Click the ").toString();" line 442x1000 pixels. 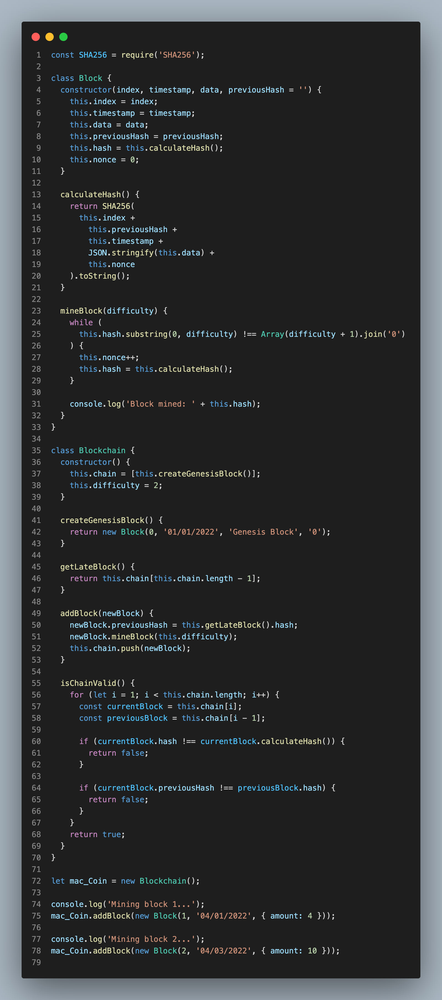100,276
